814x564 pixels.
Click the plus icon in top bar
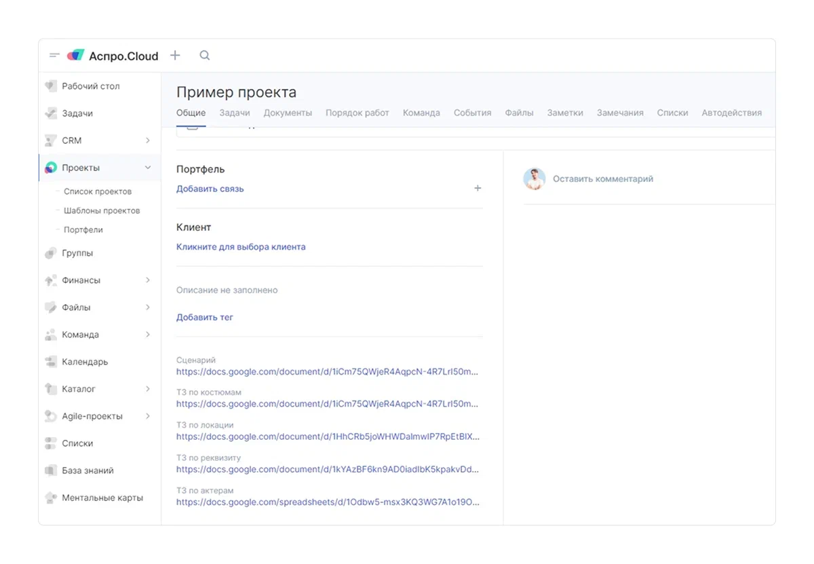point(175,56)
